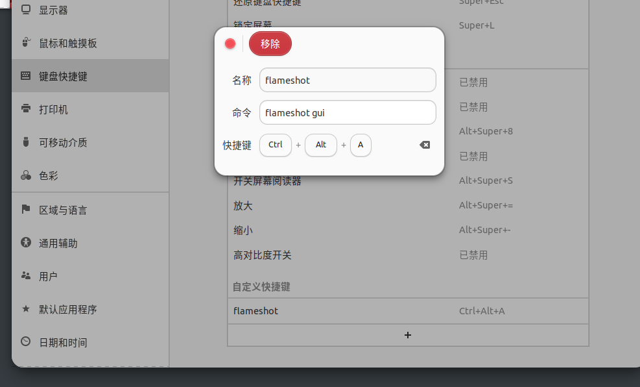Open 默认应用程序 default apps settings

click(90, 309)
